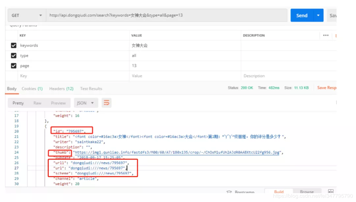Uncheck the page parameter

[x=14, y=66]
